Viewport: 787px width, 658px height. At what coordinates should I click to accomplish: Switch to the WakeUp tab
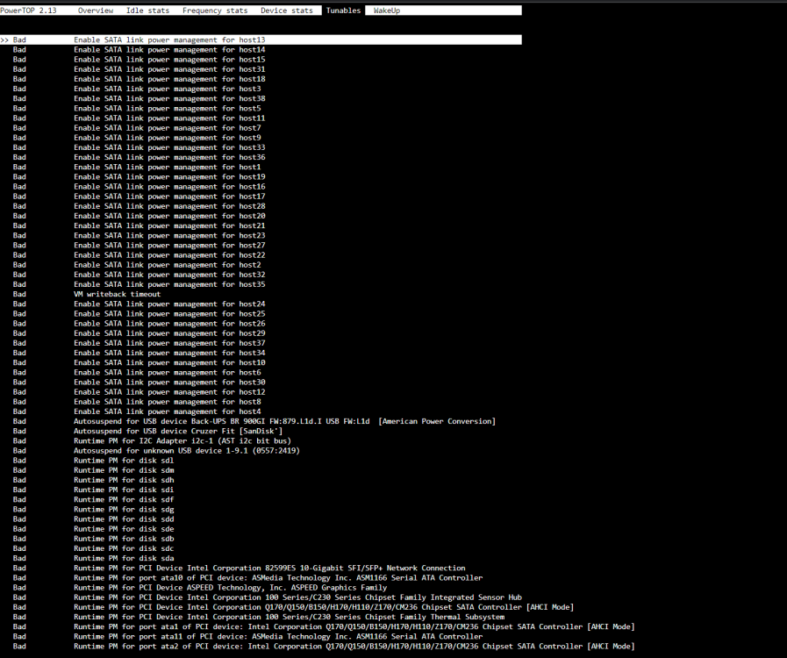pyautogui.click(x=387, y=11)
